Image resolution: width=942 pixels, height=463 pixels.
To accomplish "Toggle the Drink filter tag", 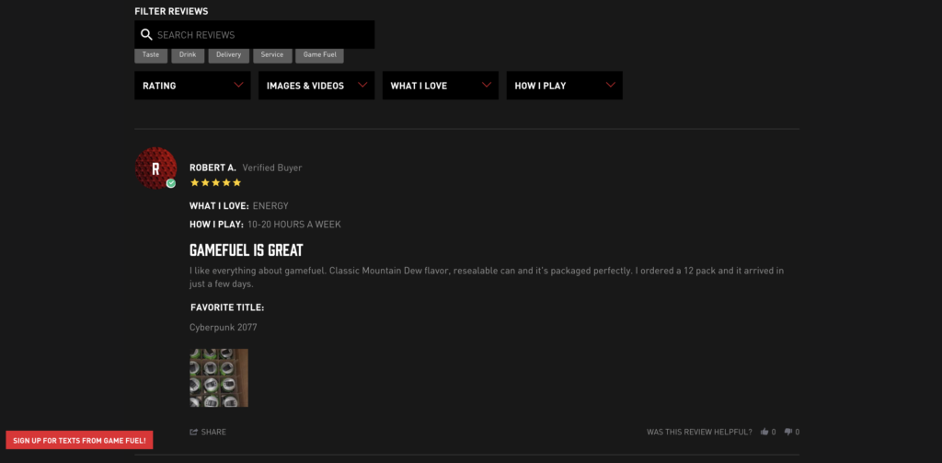I will point(188,55).
